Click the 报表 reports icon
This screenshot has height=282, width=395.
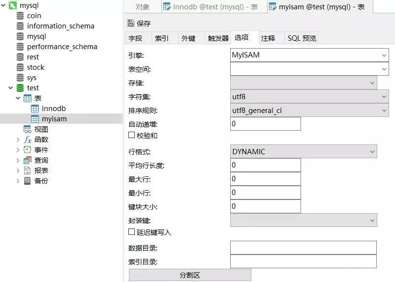click(x=27, y=170)
